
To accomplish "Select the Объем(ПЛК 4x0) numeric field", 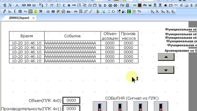I will (x=71, y=101).
